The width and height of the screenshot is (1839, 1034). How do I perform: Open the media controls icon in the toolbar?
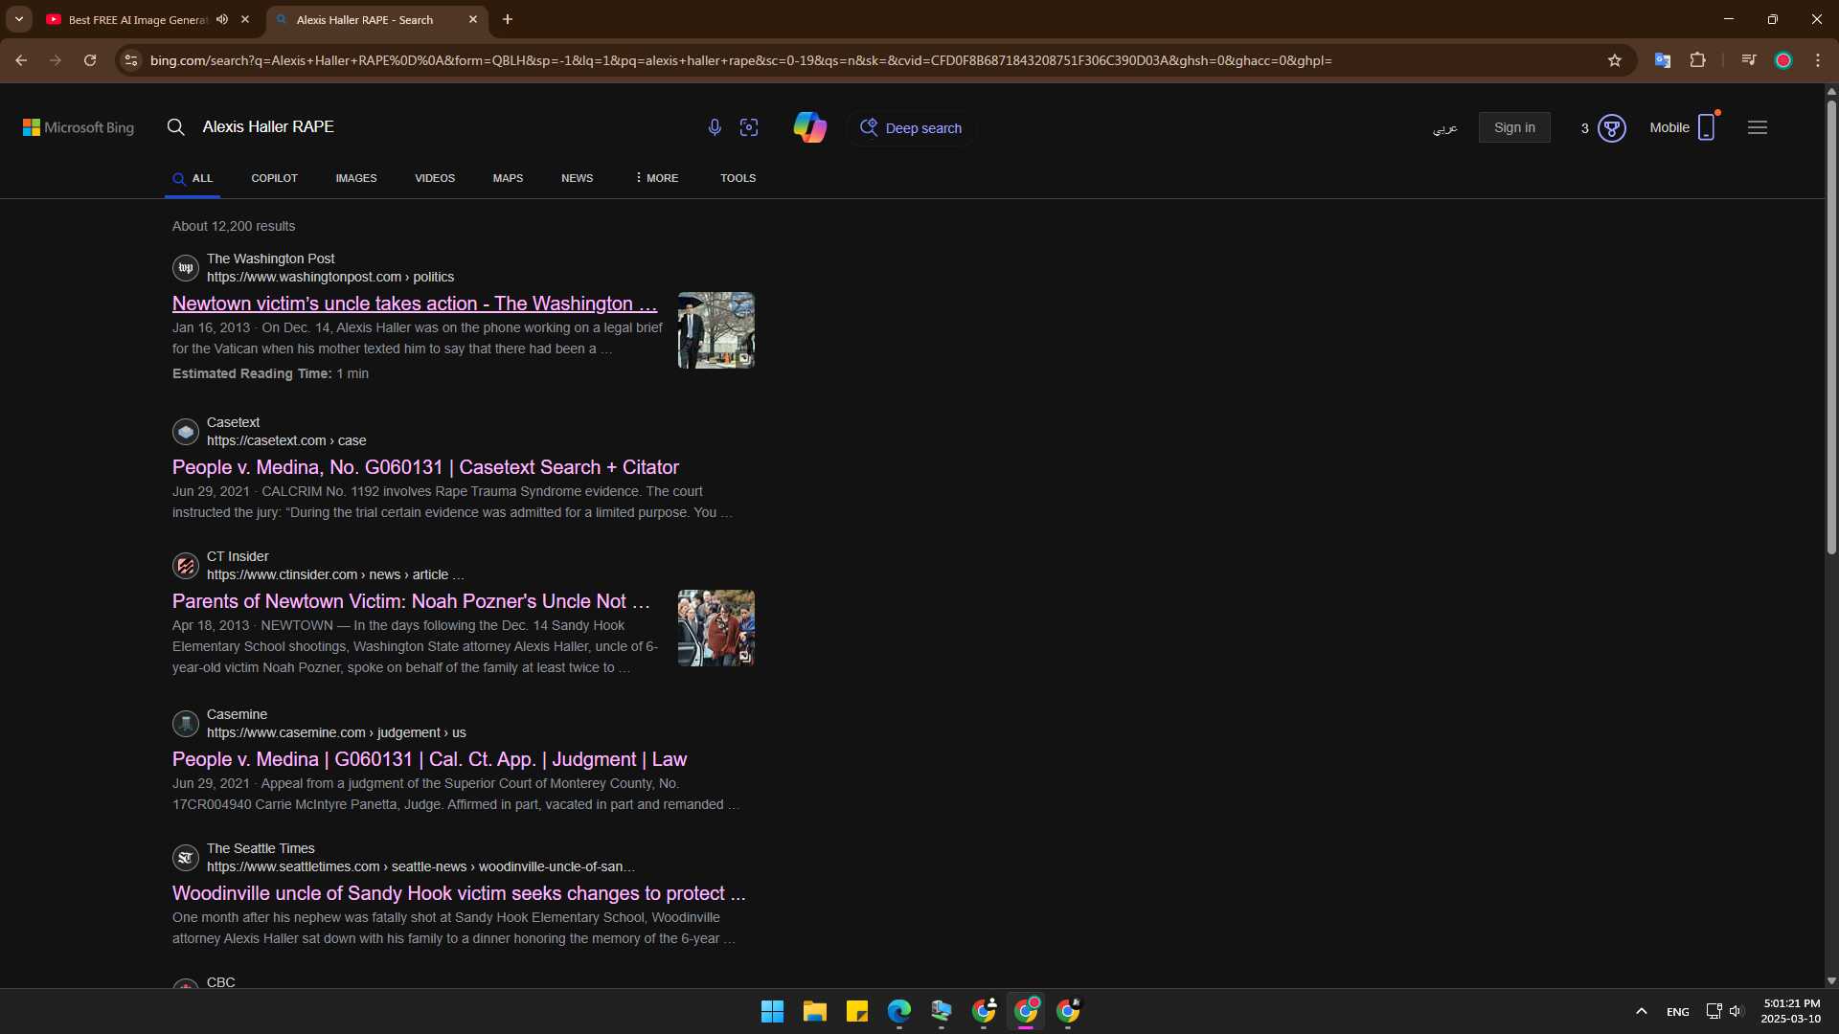click(x=1749, y=60)
